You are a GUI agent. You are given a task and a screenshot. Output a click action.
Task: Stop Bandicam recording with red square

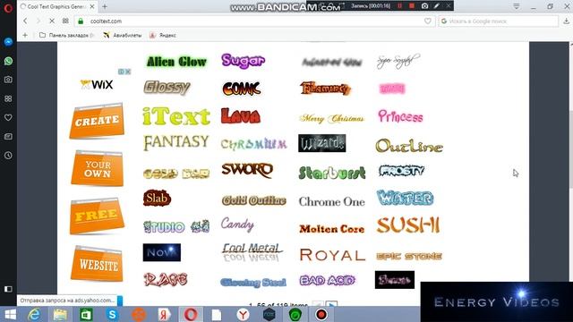[x=412, y=6]
